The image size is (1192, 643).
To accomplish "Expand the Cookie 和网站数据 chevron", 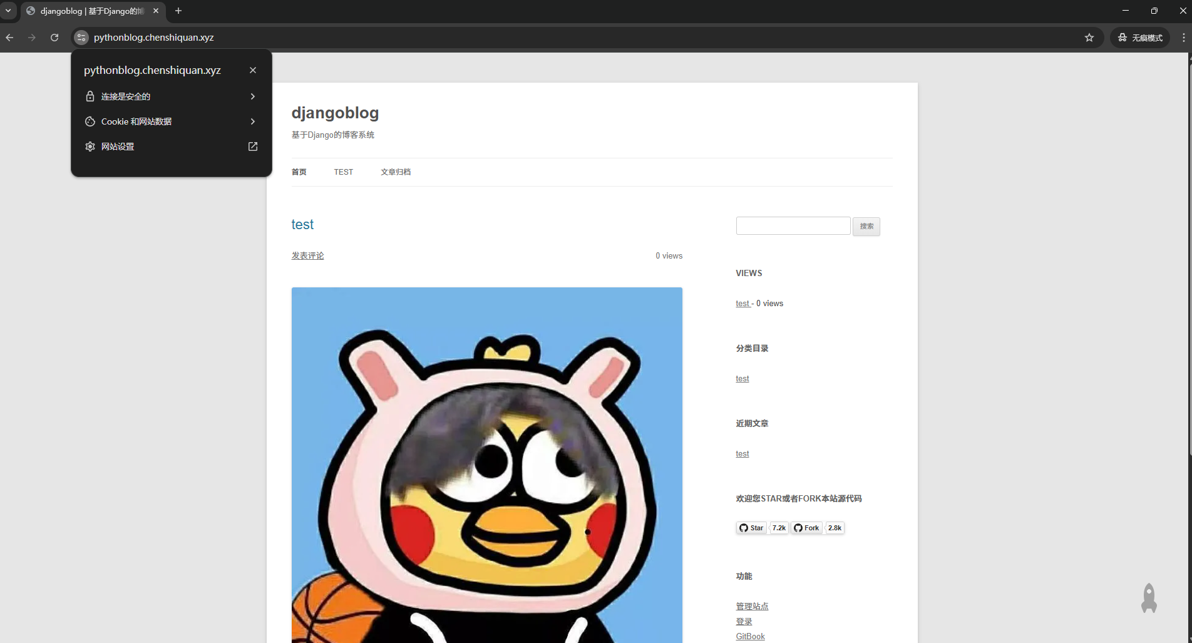I will tap(253, 121).
